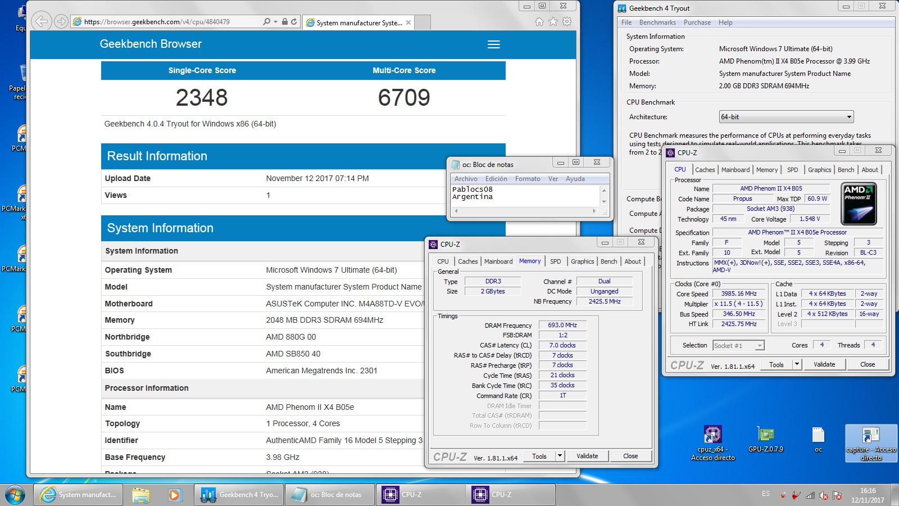Click the browser back arrow button

41,21
